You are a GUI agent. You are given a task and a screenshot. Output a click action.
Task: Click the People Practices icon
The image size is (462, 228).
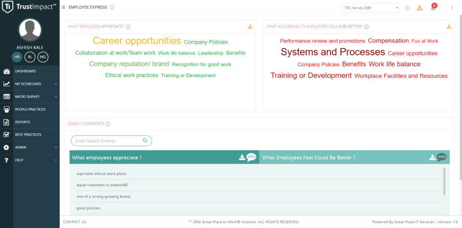pos(6,110)
